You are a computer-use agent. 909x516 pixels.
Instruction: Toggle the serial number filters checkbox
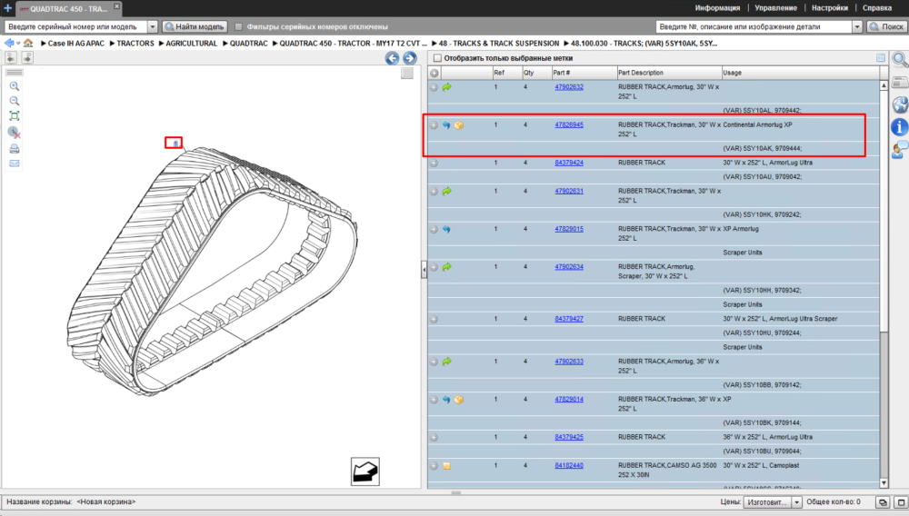(238, 26)
